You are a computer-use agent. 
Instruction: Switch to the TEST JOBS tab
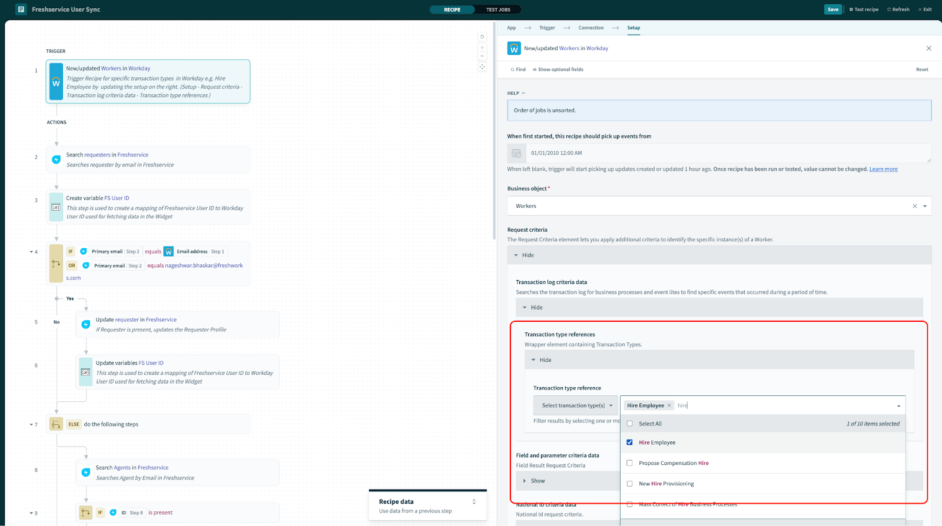click(498, 9)
